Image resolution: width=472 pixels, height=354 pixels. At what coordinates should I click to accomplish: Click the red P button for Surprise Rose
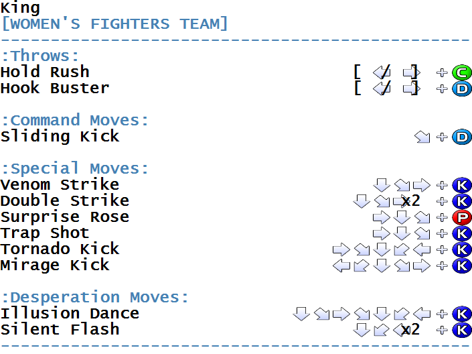click(x=462, y=217)
